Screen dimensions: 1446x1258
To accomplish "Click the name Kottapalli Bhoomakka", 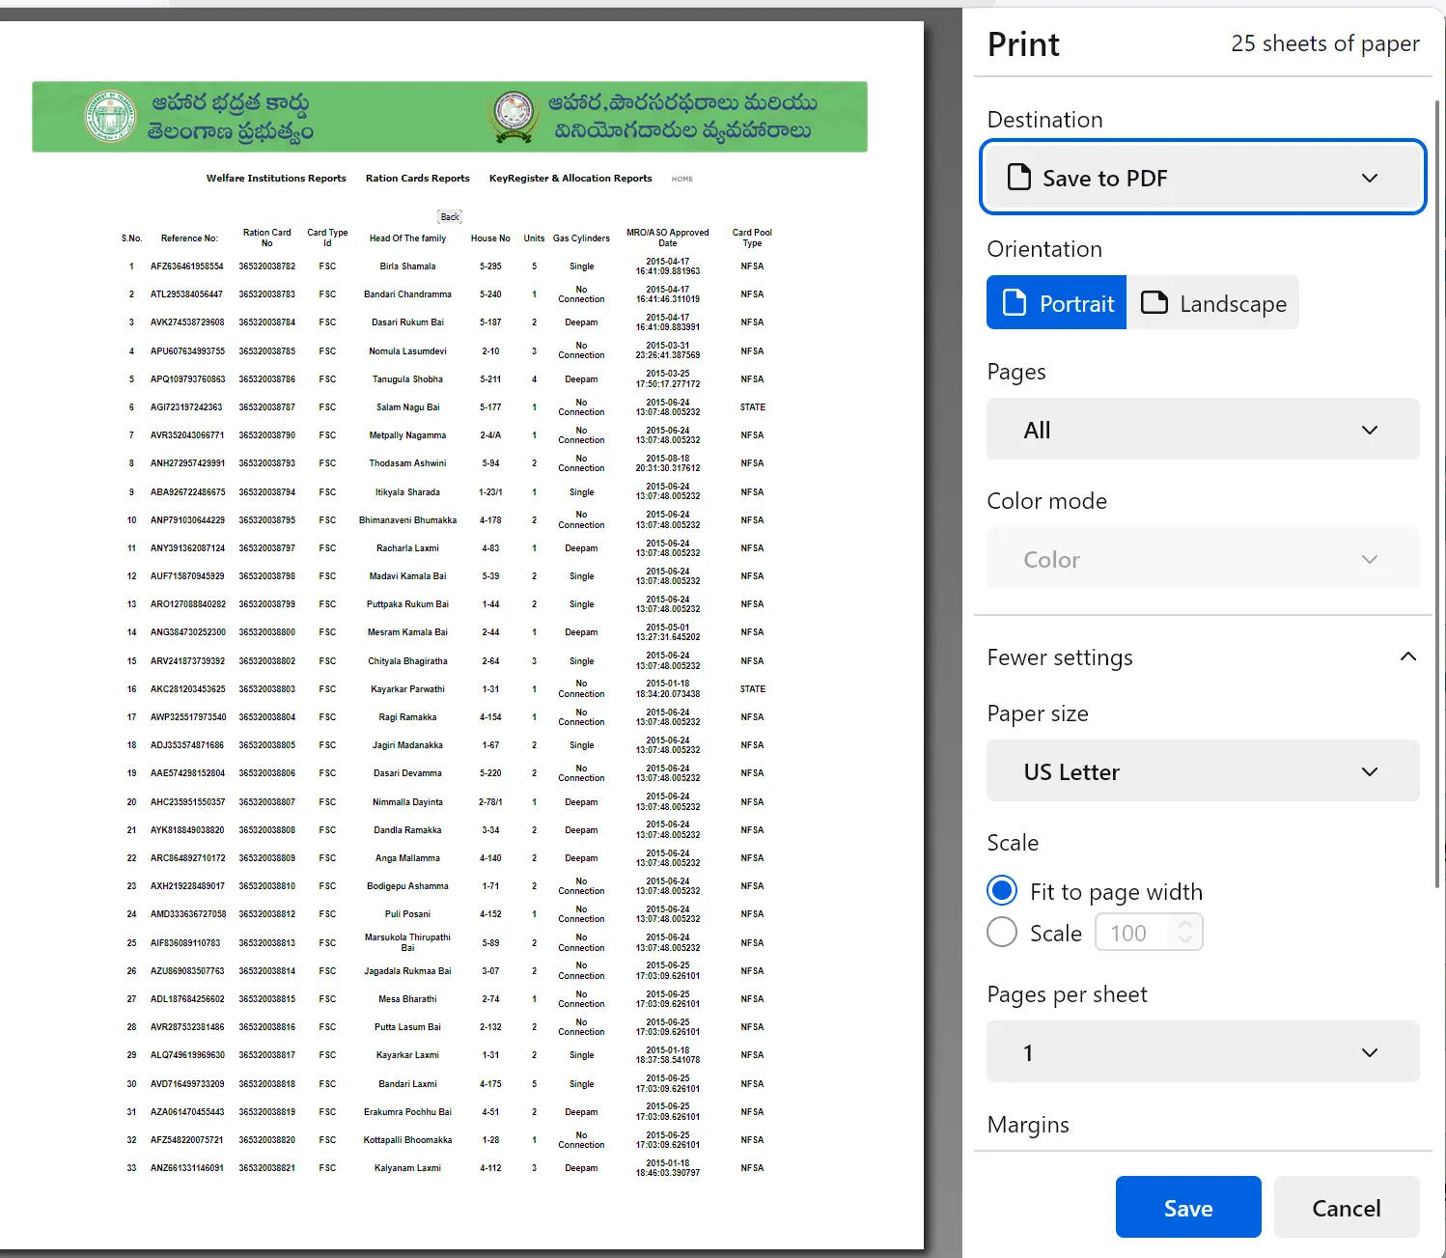I will pyautogui.click(x=407, y=1140).
